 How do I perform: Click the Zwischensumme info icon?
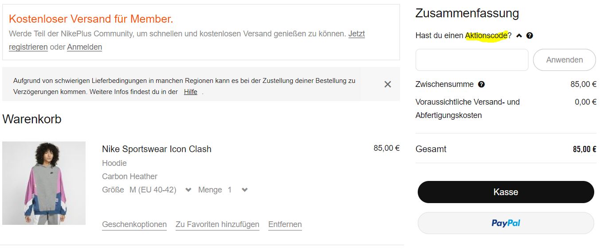click(x=481, y=84)
